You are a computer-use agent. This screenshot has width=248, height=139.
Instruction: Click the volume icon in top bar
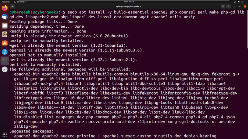pos(239,2)
